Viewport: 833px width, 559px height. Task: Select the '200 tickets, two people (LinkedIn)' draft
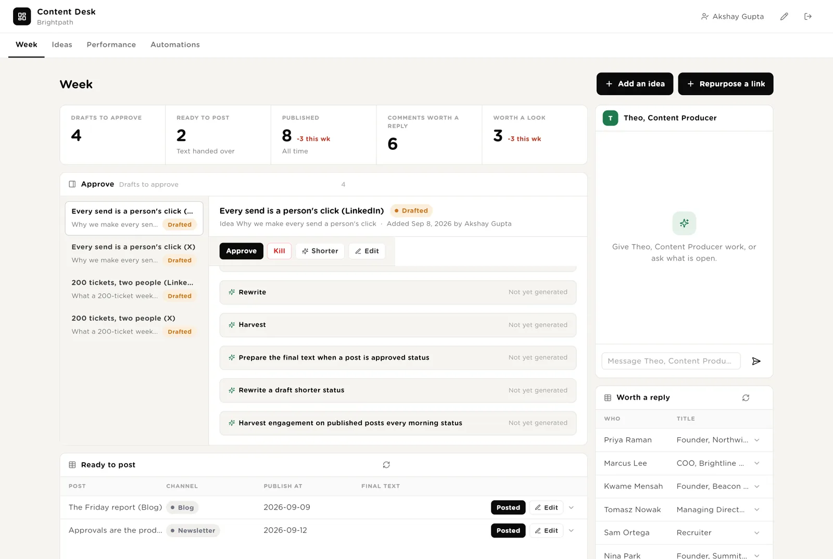point(134,289)
